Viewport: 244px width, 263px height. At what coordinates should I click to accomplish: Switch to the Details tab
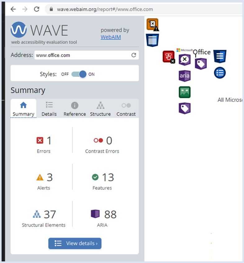click(x=49, y=109)
